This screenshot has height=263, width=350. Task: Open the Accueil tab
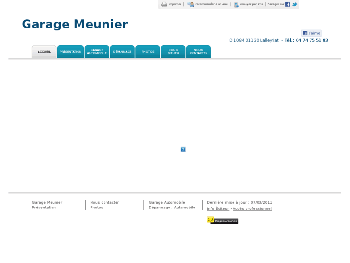pos(44,52)
